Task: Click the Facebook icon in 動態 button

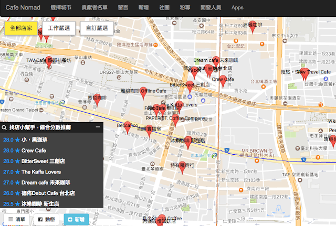Action: pos(40,220)
